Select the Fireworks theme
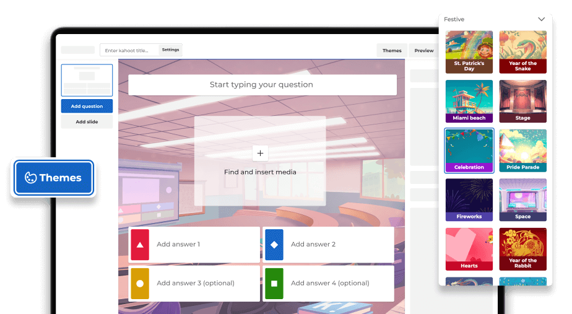Viewport: 572px width, 314px height. (469, 199)
